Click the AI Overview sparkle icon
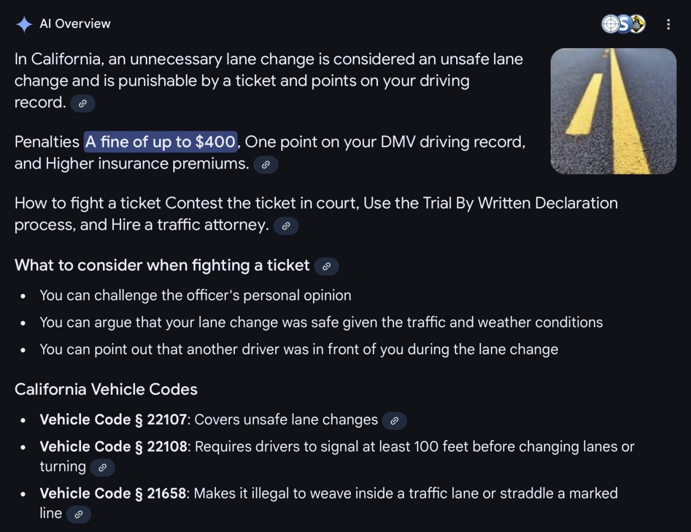The image size is (691, 532). click(24, 24)
